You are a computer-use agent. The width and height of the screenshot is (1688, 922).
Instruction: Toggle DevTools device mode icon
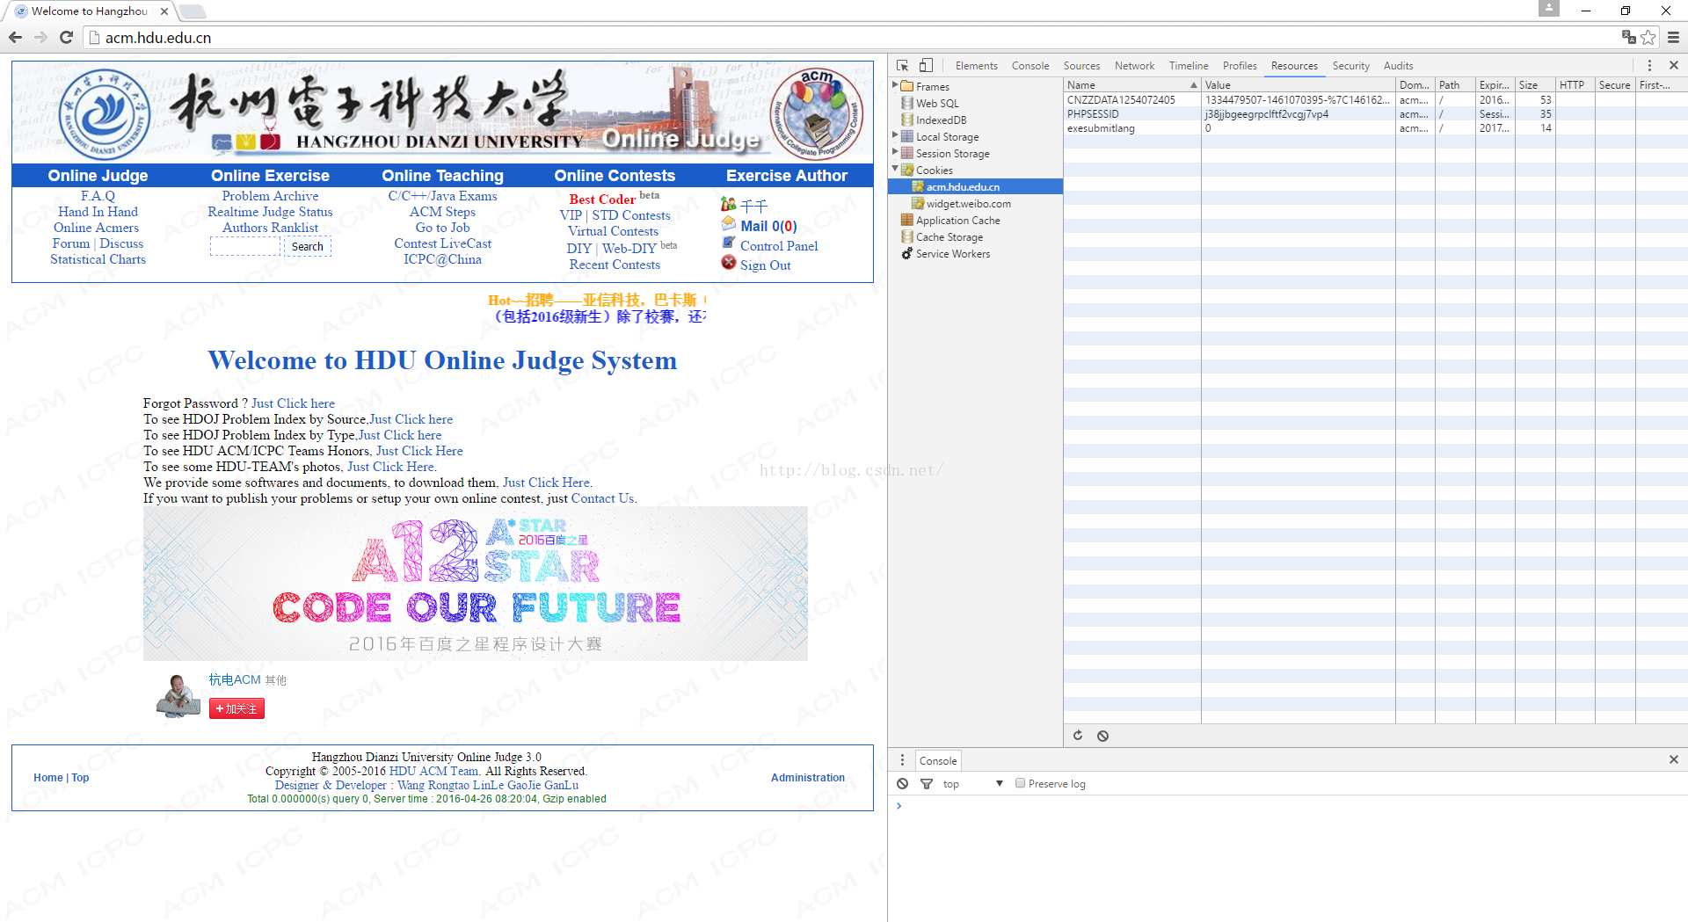[x=926, y=66]
